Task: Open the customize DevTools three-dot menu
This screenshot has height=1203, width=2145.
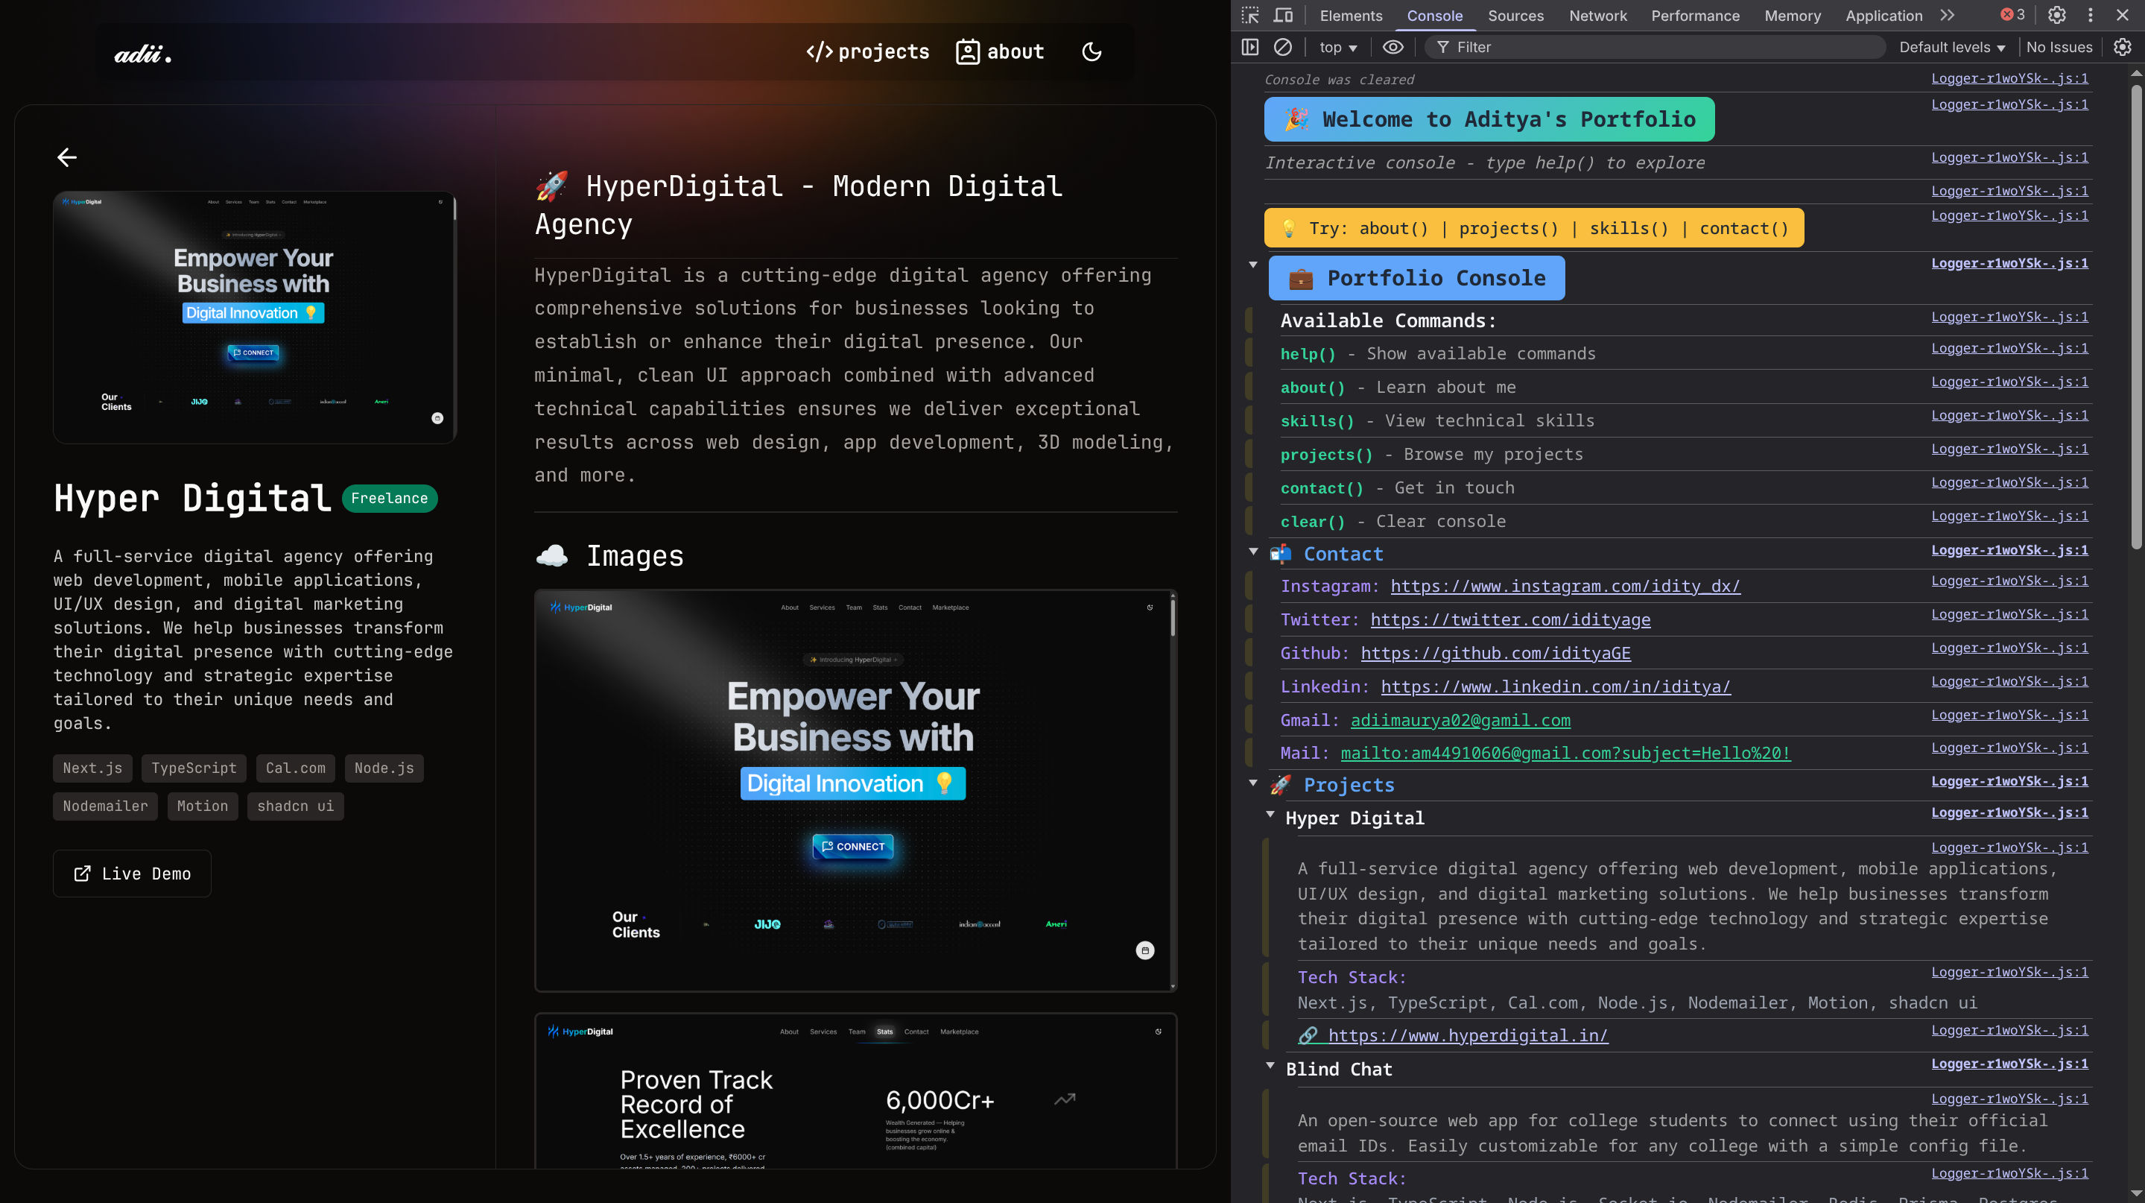Action: tap(2090, 15)
